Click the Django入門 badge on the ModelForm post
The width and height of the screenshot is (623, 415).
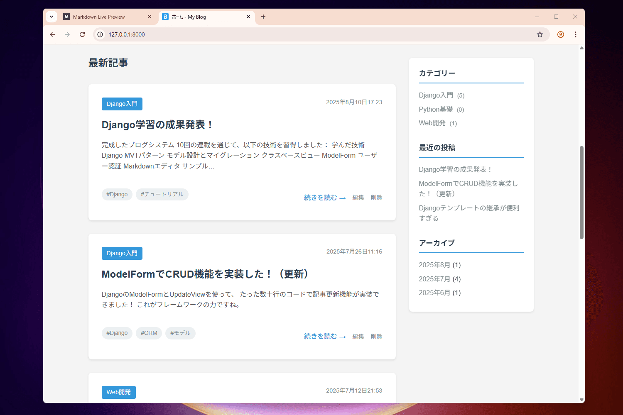coord(122,253)
